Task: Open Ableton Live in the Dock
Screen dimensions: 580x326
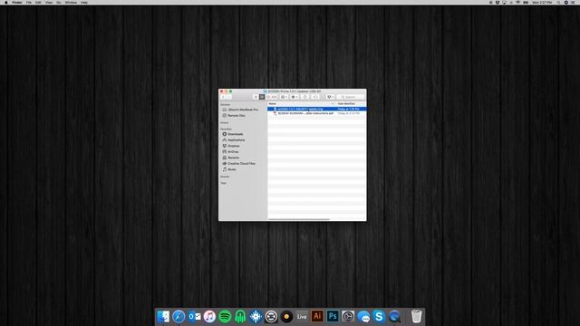Action: click(x=302, y=317)
